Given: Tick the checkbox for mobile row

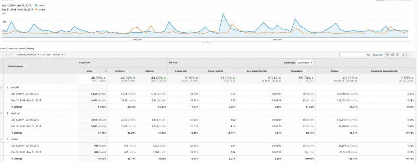Looking at the screenshot, I should pyautogui.click(x=2, y=87).
